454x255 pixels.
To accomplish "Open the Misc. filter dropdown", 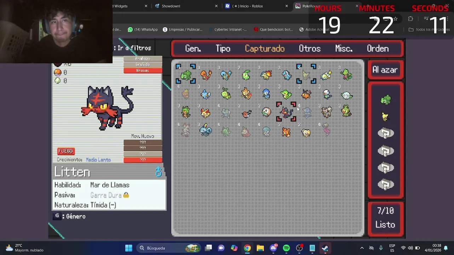I will click(x=344, y=49).
